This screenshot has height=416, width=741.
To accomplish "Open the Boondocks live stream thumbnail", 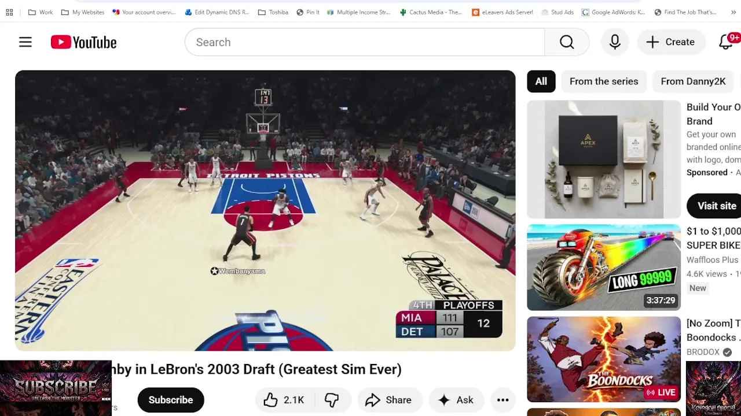I will (604, 359).
